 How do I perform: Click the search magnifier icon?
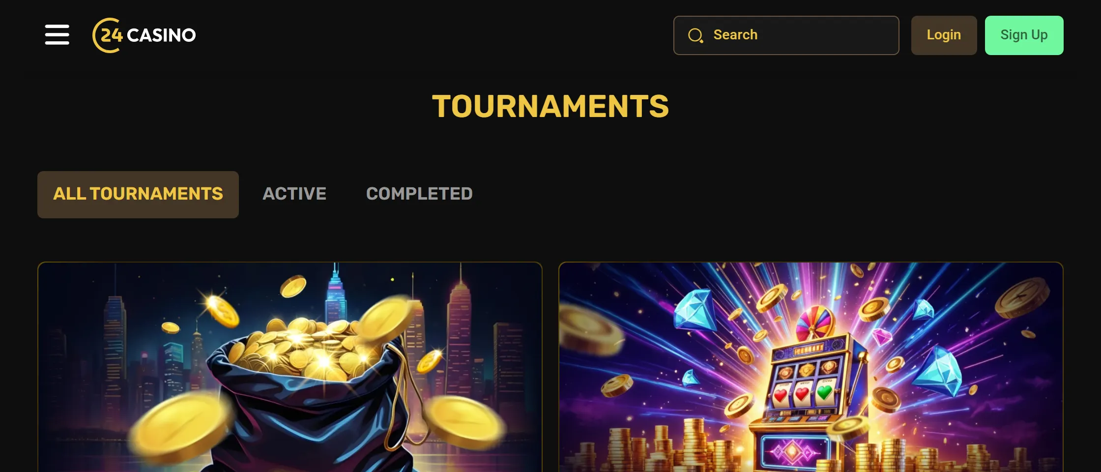(x=695, y=35)
